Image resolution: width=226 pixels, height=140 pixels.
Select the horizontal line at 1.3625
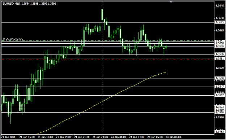point(108,22)
